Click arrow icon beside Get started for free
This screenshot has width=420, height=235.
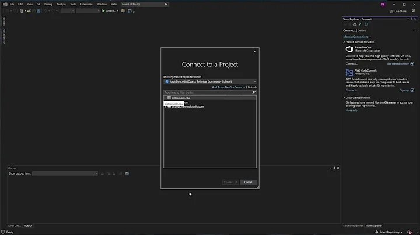point(412,64)
